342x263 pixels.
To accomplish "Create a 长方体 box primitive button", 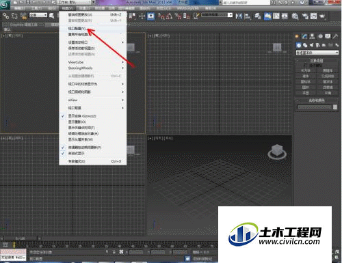I will pyautogui.click(x=306, y=71).
